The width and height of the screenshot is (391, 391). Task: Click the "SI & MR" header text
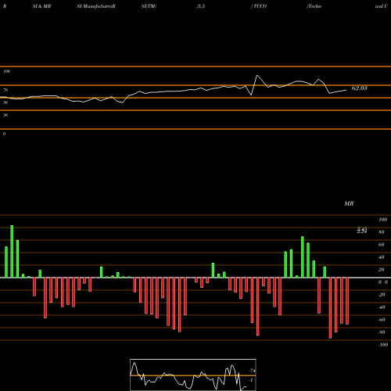point(41,6)
